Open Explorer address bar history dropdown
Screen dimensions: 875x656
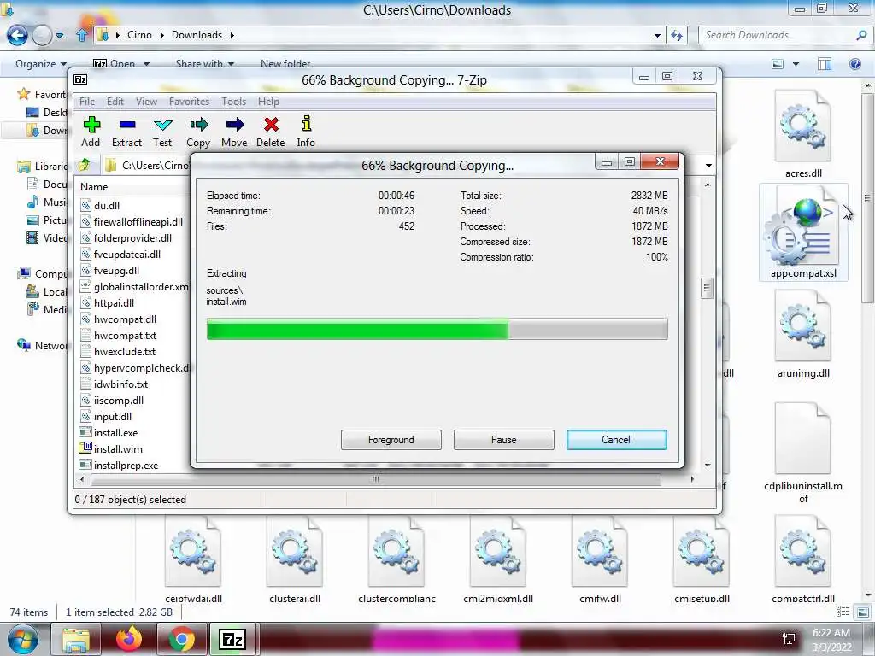coord(657,35)
